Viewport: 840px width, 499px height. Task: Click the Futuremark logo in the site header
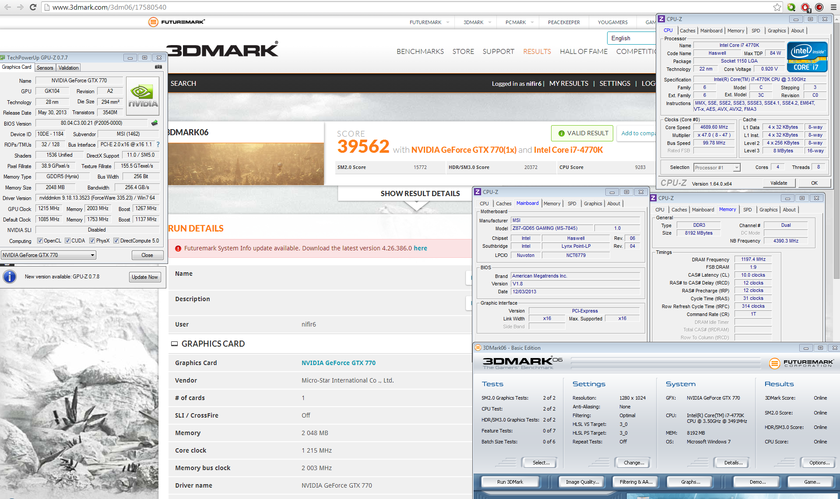[176, 22]
